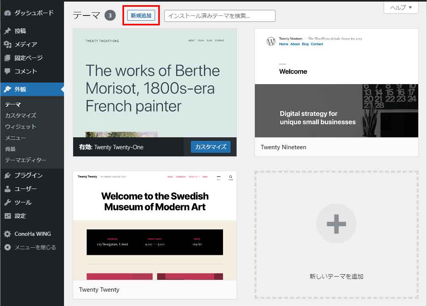Open the ConoHa WING menu
427x306 pixels.
tap(32, 234)
